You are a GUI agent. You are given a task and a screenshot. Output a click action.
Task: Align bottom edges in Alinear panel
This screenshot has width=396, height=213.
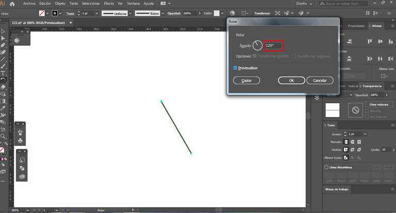click(x=391, y=41)
